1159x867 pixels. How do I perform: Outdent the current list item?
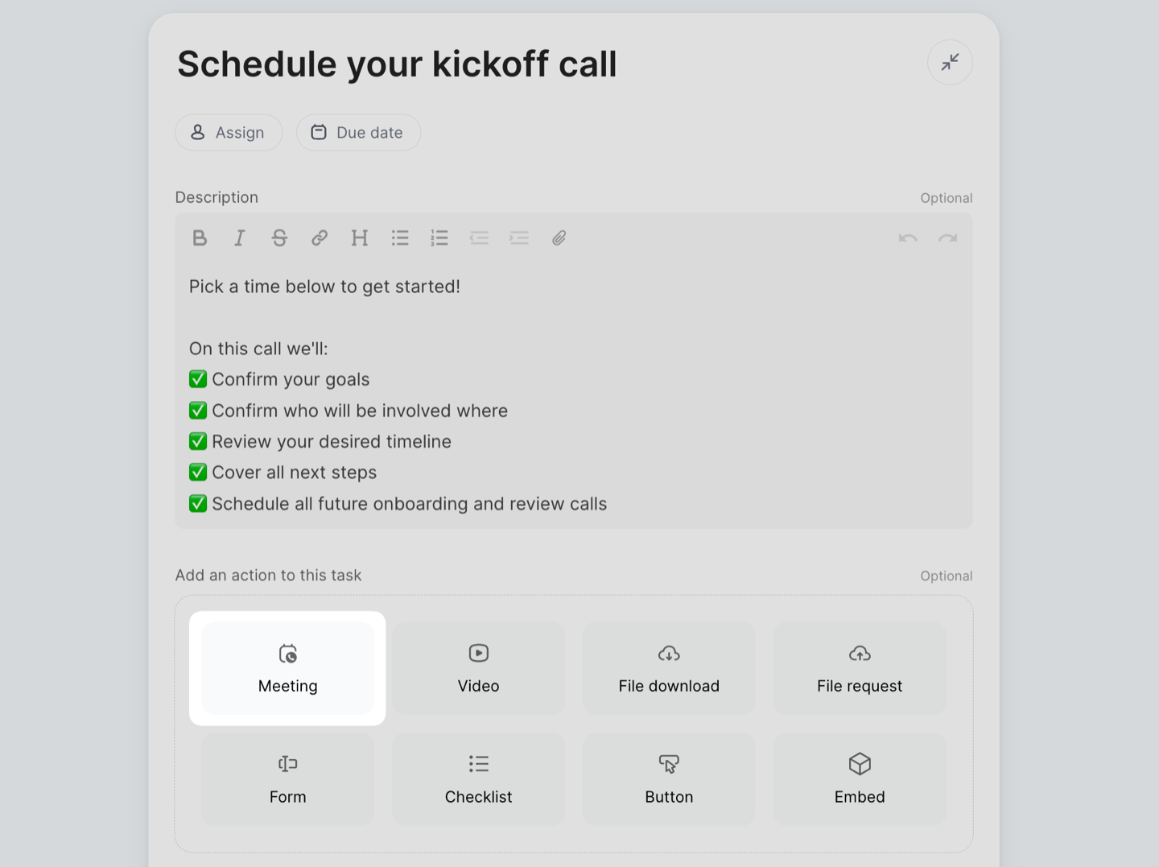pyautogui.click(x=479, y=237)
